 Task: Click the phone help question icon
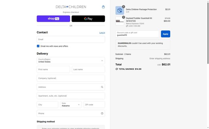[x=102, y=113]
